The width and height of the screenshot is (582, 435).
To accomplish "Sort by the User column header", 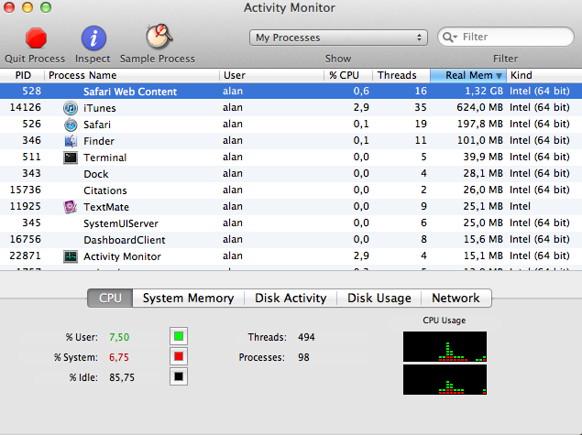I will coord(271,75).
